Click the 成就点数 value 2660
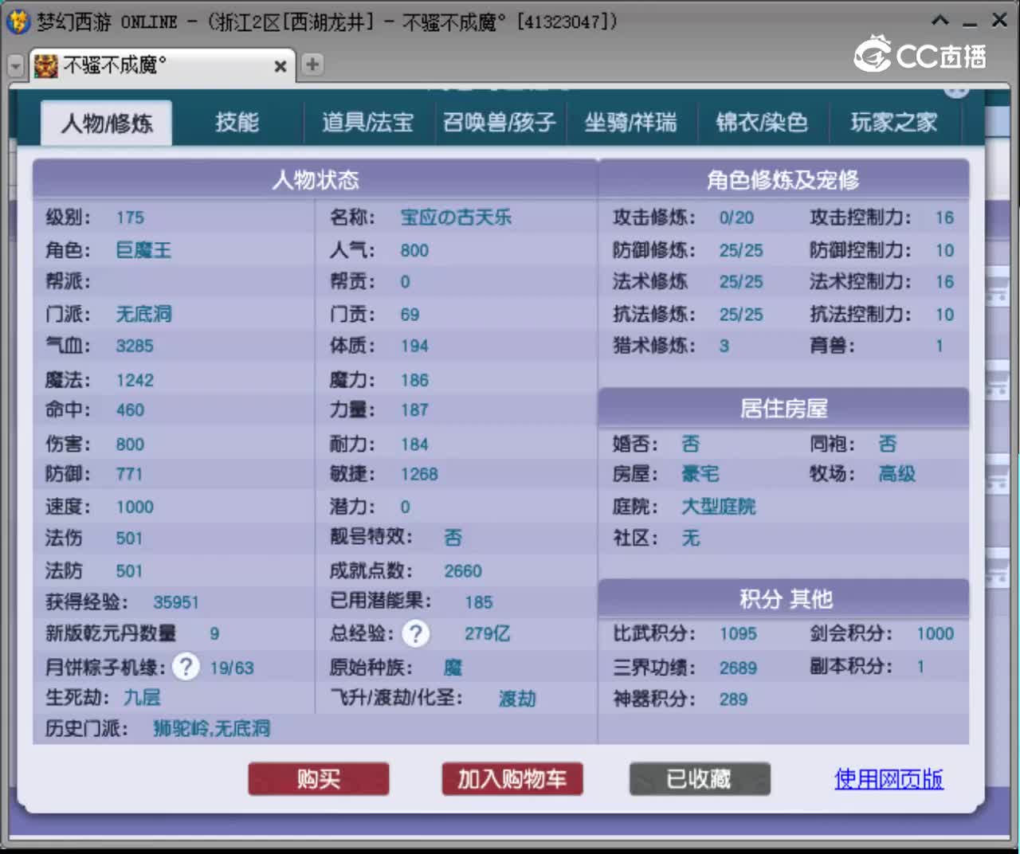1020x854 pixels. click(x=463, y=571)
